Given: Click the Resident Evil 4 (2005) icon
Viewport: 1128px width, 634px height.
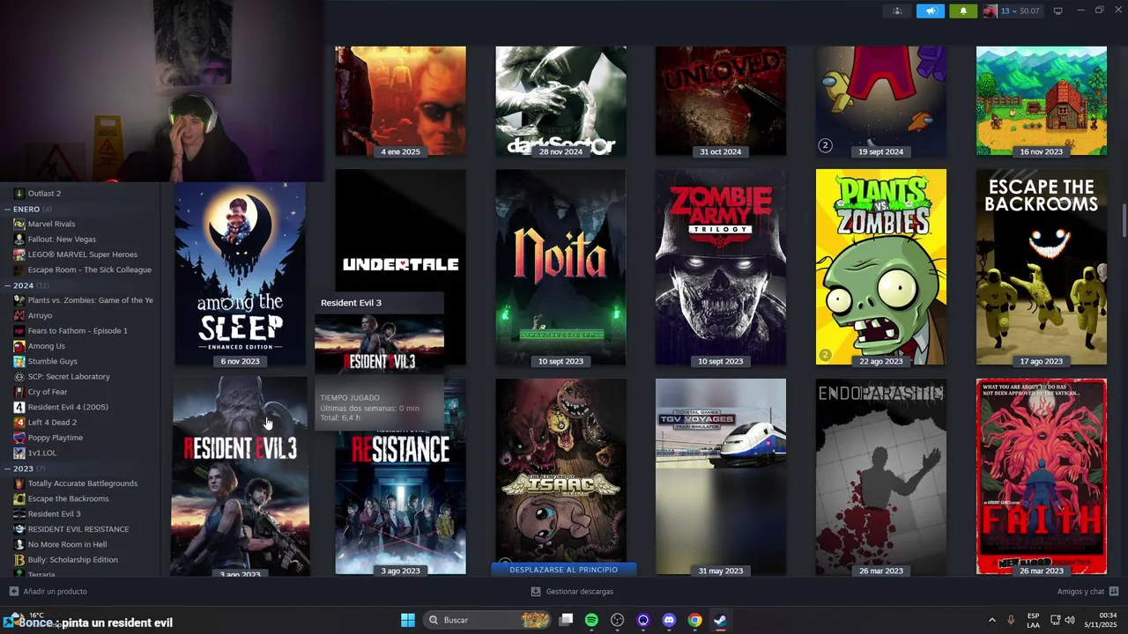Looking at the screenshot, I should [x=19, y=407].
